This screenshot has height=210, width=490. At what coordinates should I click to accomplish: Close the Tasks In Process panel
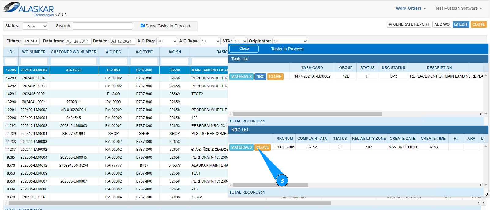[244, 49]
